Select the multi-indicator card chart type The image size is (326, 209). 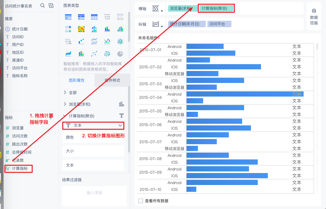(120, 17)
